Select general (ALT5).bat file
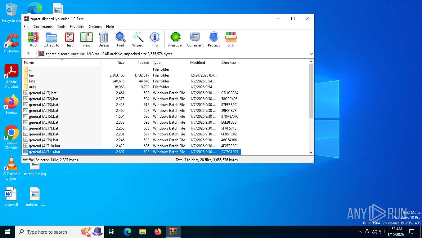The image size is (422, 238). 132,117
